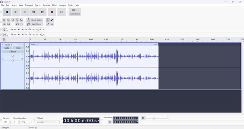Click Trim Audio Outside Selection icon

pos(4,24)
